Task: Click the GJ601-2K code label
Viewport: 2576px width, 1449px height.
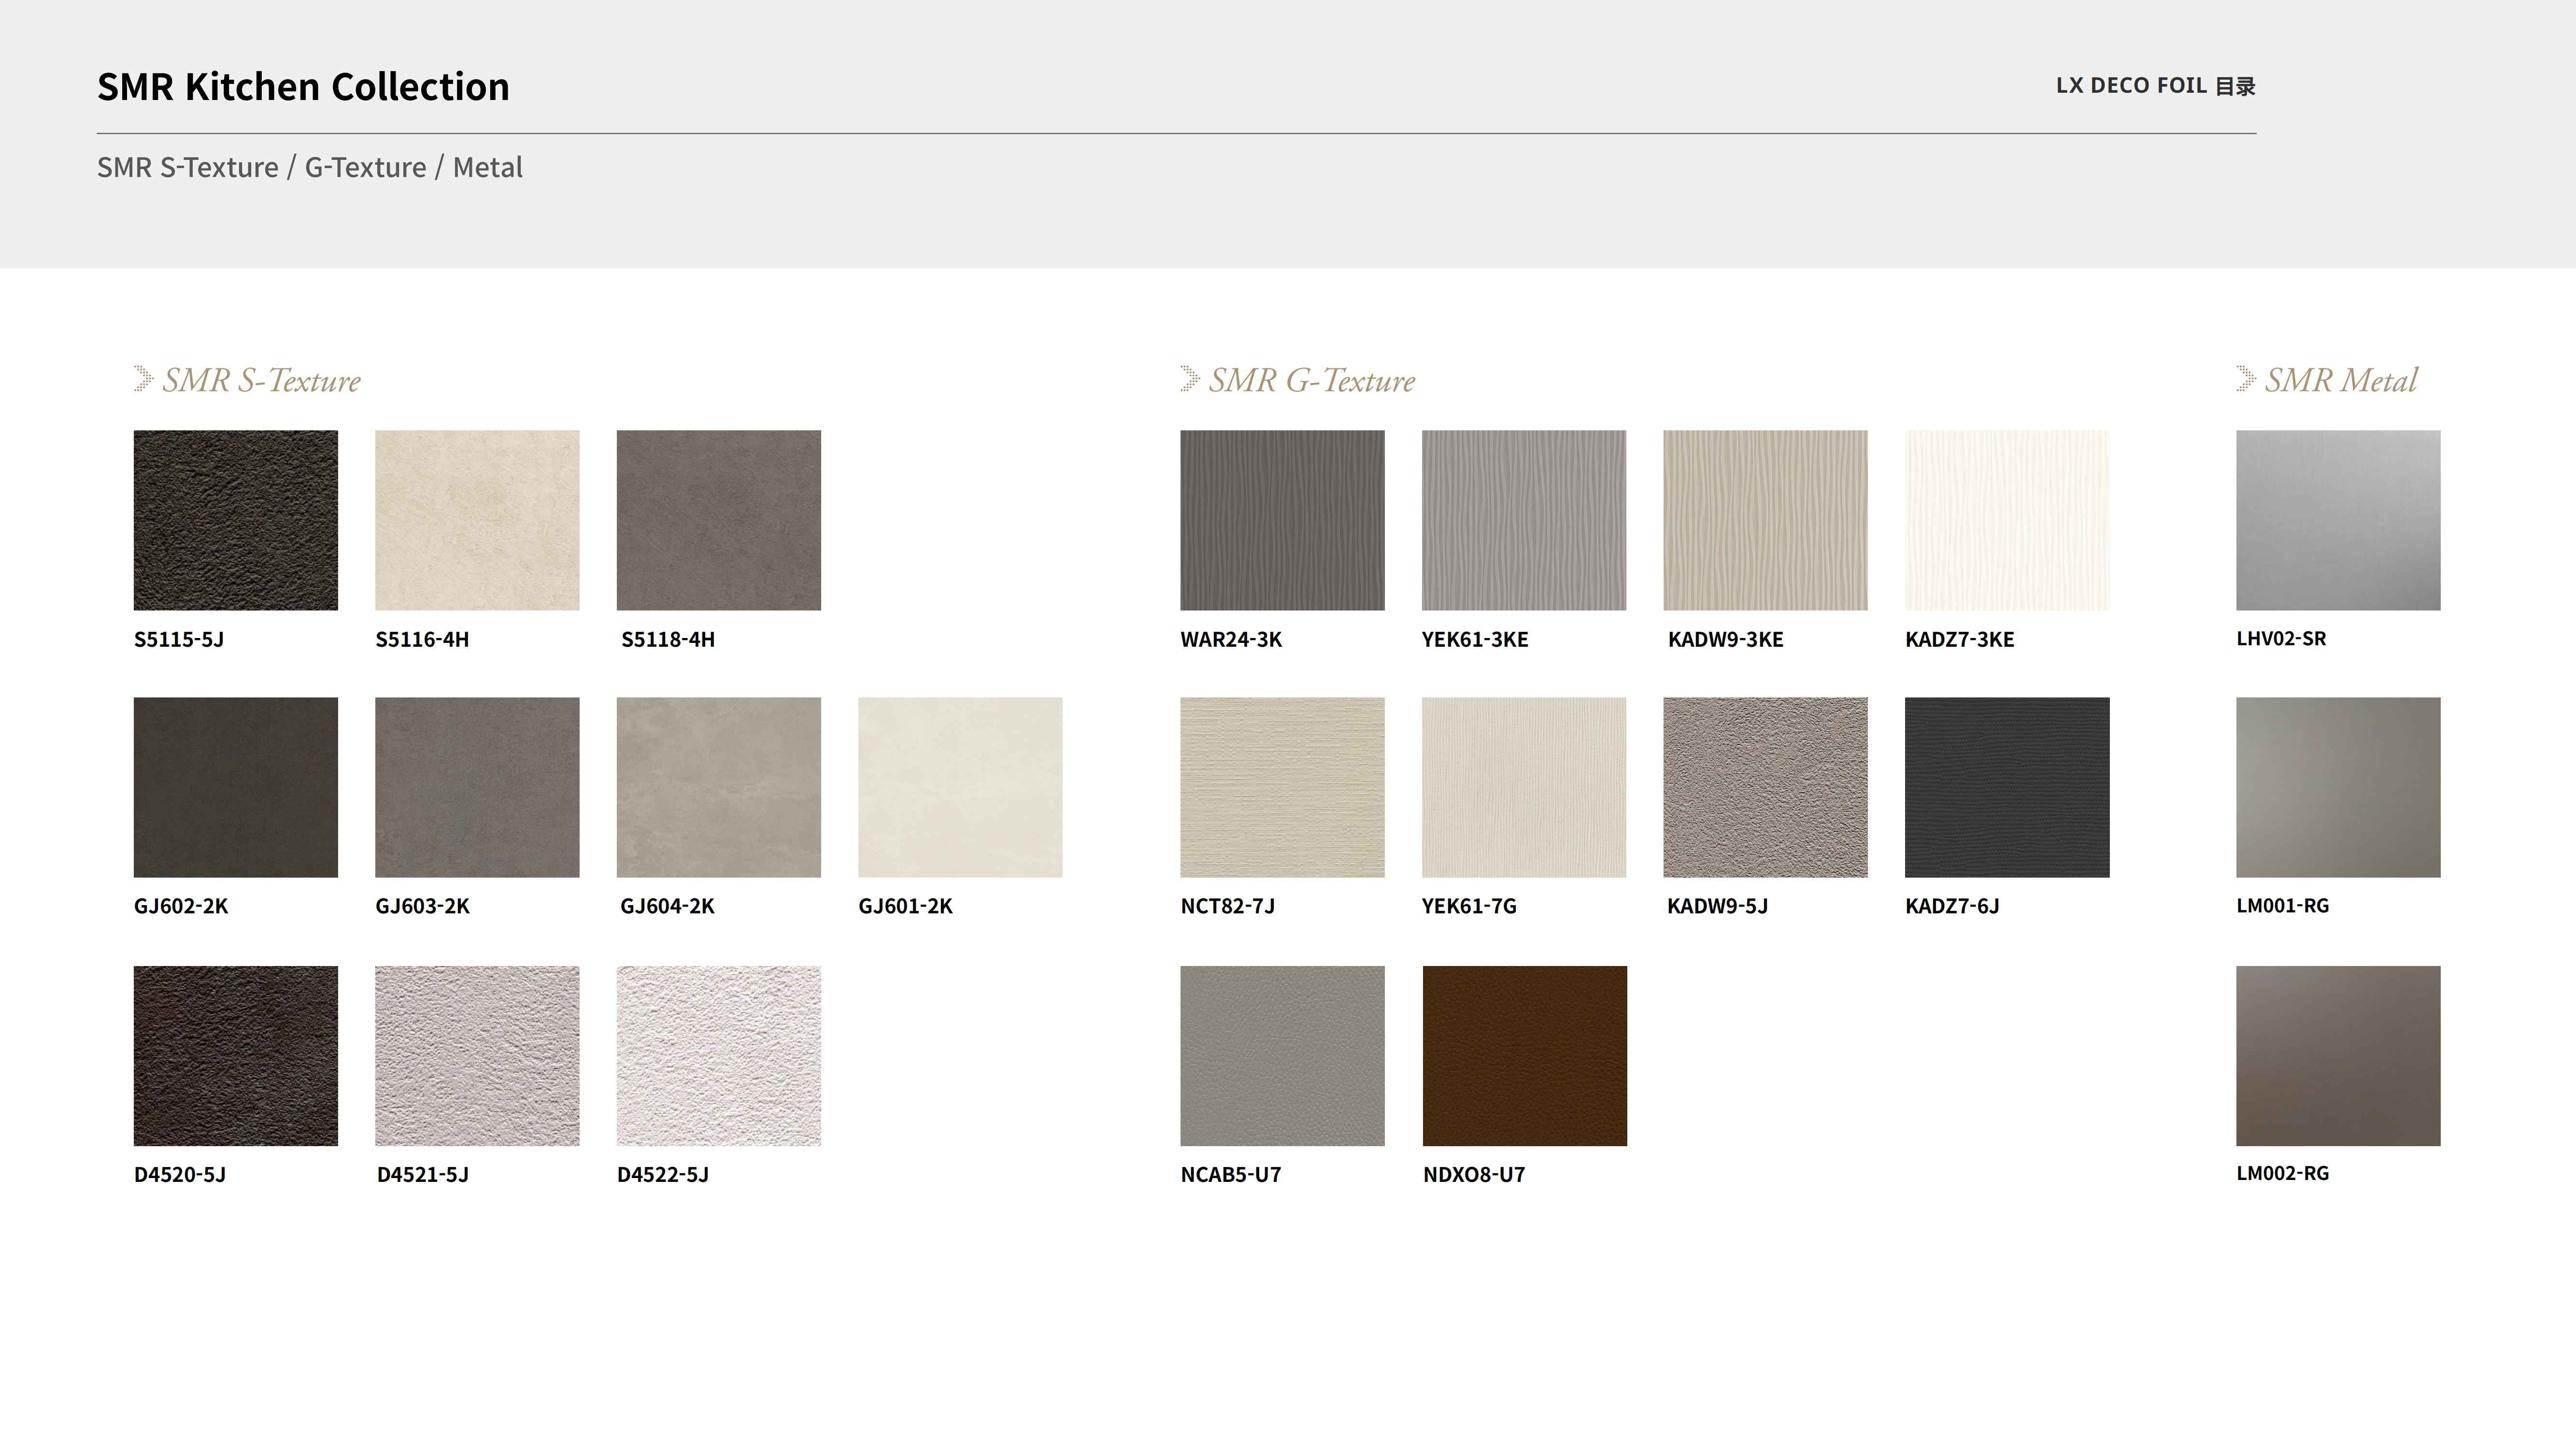Action: 905,906
